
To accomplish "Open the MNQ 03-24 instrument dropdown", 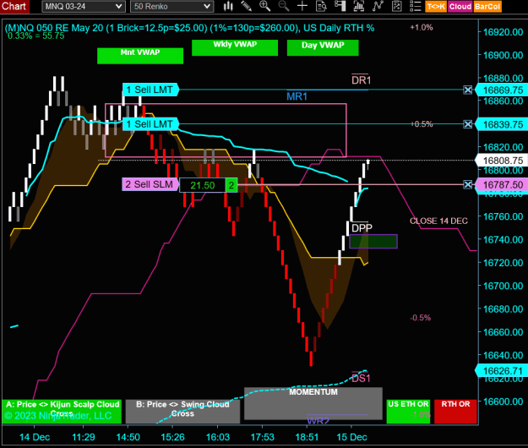I will click(84, 7).
